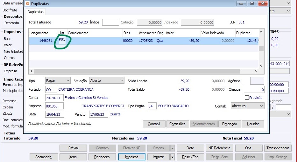The image size is (297, 162).
Task: Click the Duplicatas window title icon
Action: [27, 3]
